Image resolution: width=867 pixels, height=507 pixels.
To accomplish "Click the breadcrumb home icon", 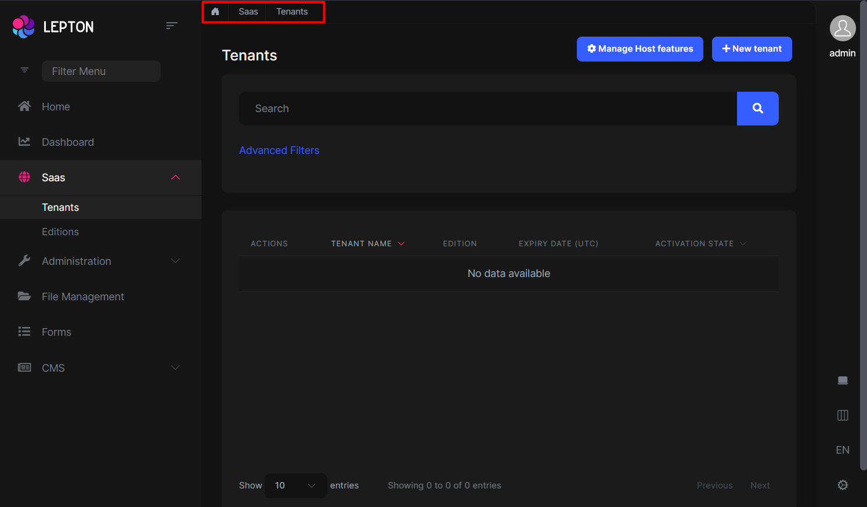I will coord(215,12).
